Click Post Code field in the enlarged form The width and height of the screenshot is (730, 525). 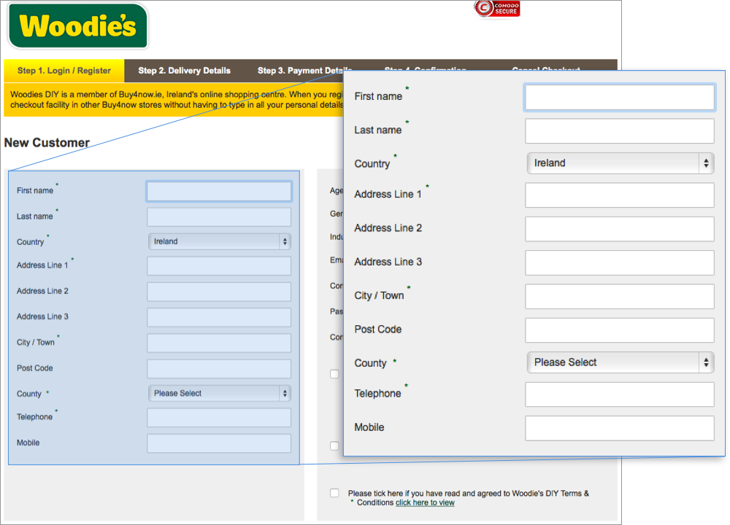pos(619,330)
